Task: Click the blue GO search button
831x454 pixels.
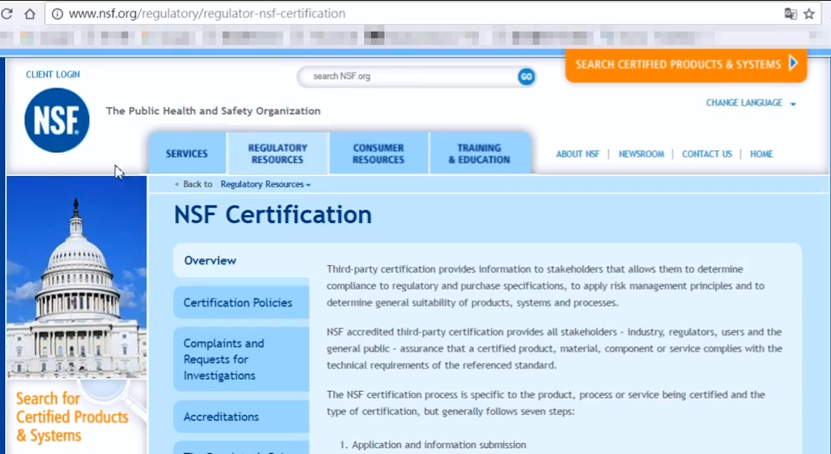Action: [x=526, y=77]
